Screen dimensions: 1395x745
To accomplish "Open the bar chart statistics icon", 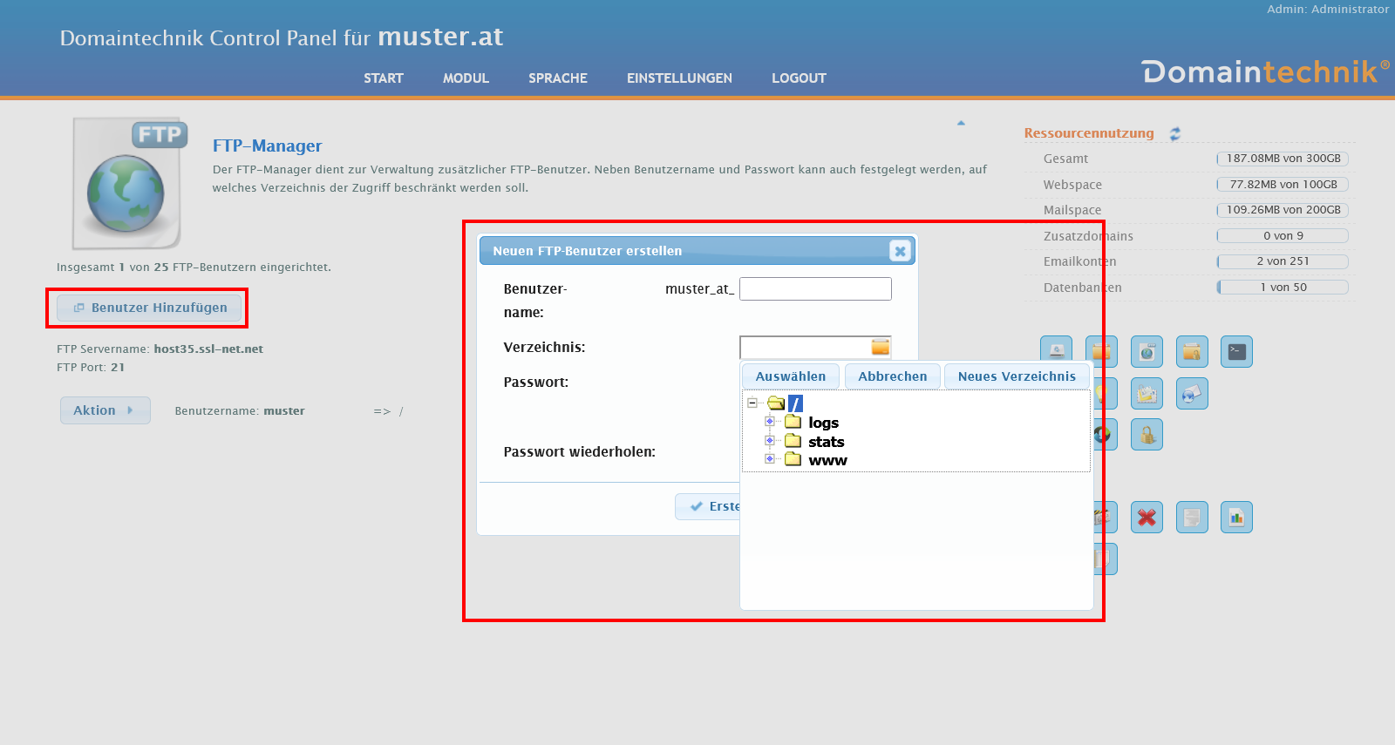I will click(x=1236, y=518).
